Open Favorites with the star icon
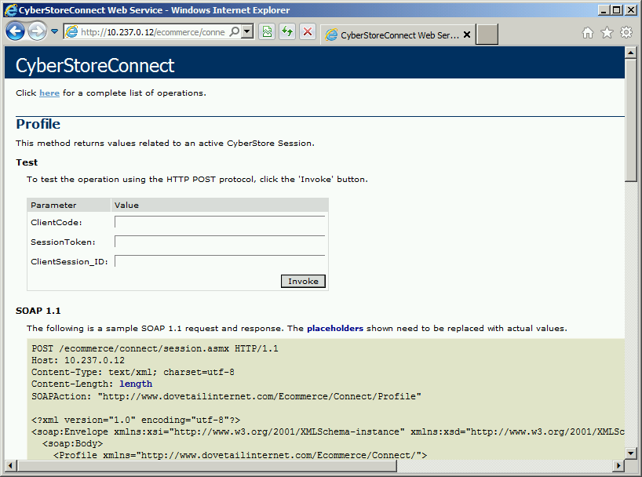The image size is (642, 477). [607, 32]
